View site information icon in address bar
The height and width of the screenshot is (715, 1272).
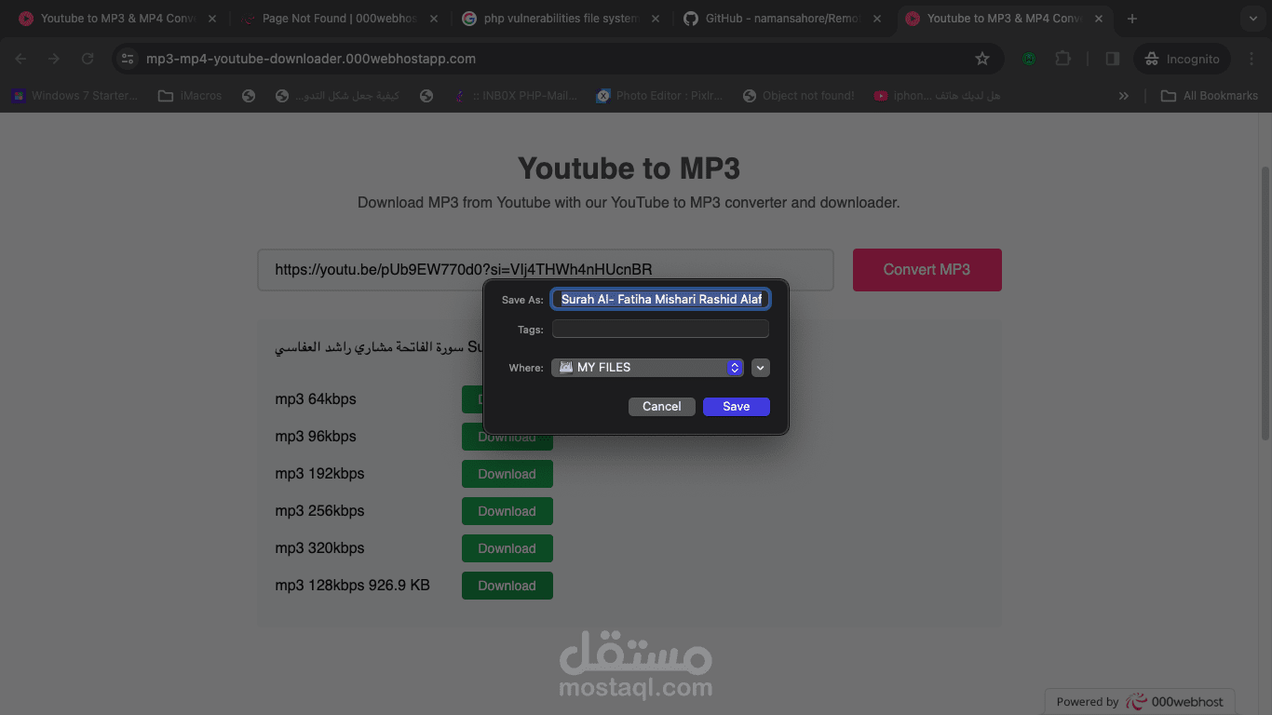[x=128, y=59]
